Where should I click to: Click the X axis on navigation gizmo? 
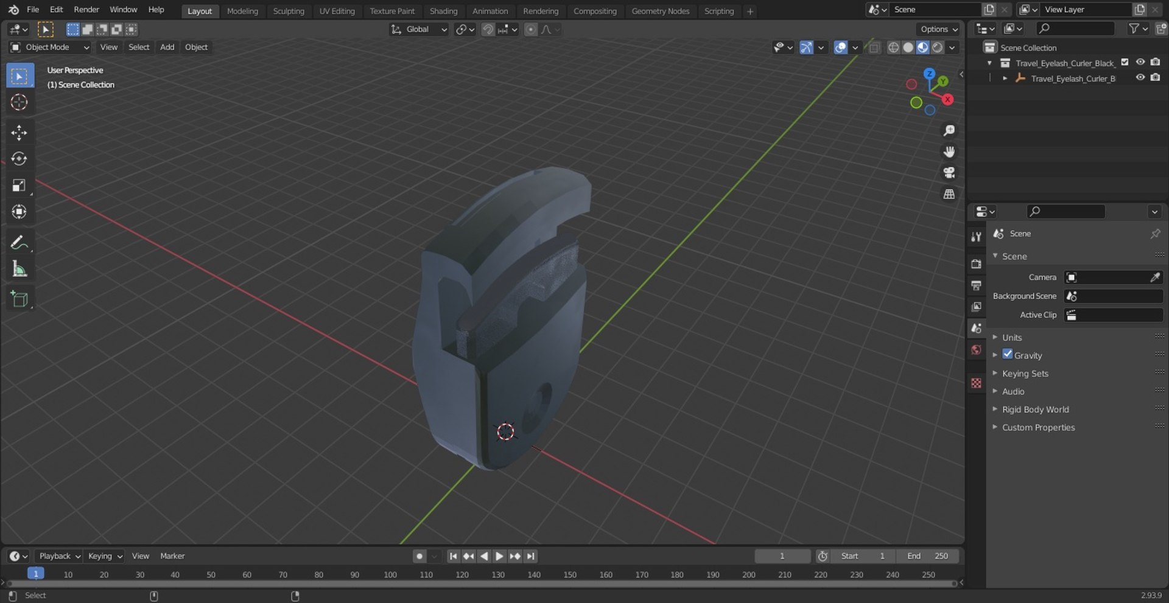click(x=947, y=99)
